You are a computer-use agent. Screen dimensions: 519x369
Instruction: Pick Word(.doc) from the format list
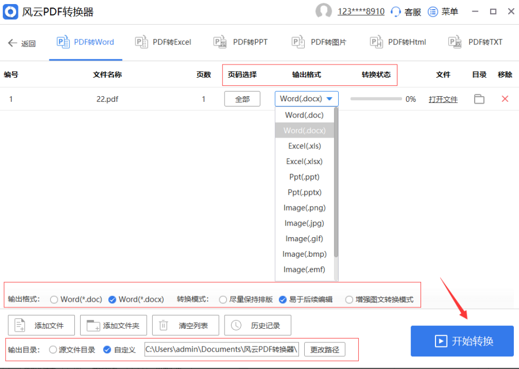(305, 115)
